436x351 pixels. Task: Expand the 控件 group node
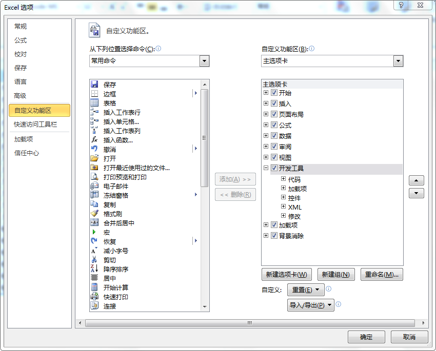pyautogui.click(x=283, y=197)
